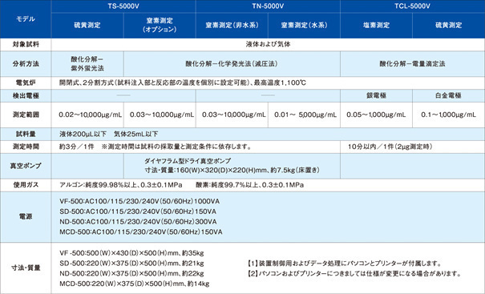Click the 検出電極 row label

pyautogui.click(x=26, y=96)
